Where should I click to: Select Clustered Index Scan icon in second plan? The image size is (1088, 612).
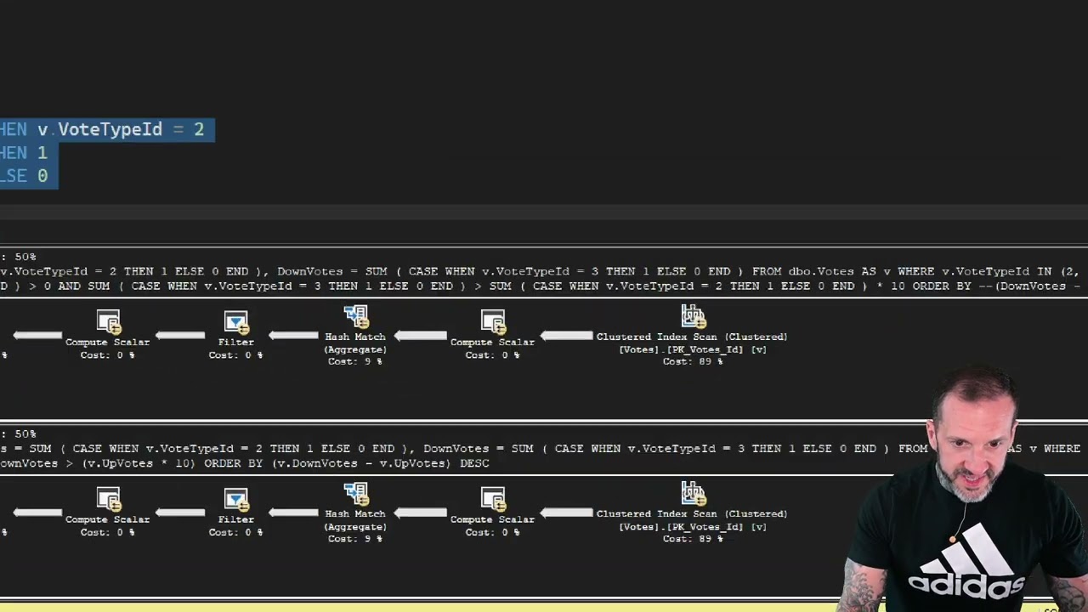693,494
